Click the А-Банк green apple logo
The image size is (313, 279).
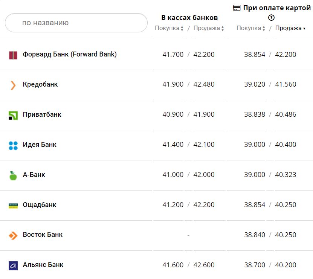[13, 175]
